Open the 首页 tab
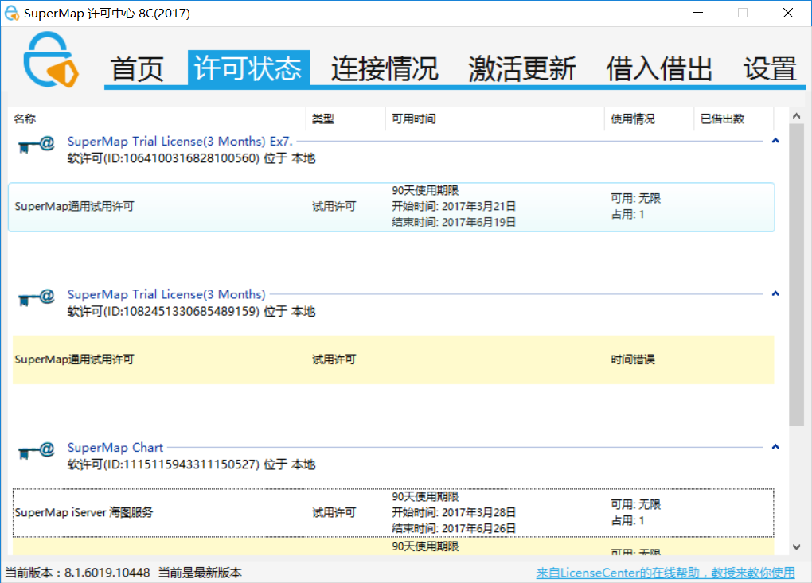 (x=137, y=69)
